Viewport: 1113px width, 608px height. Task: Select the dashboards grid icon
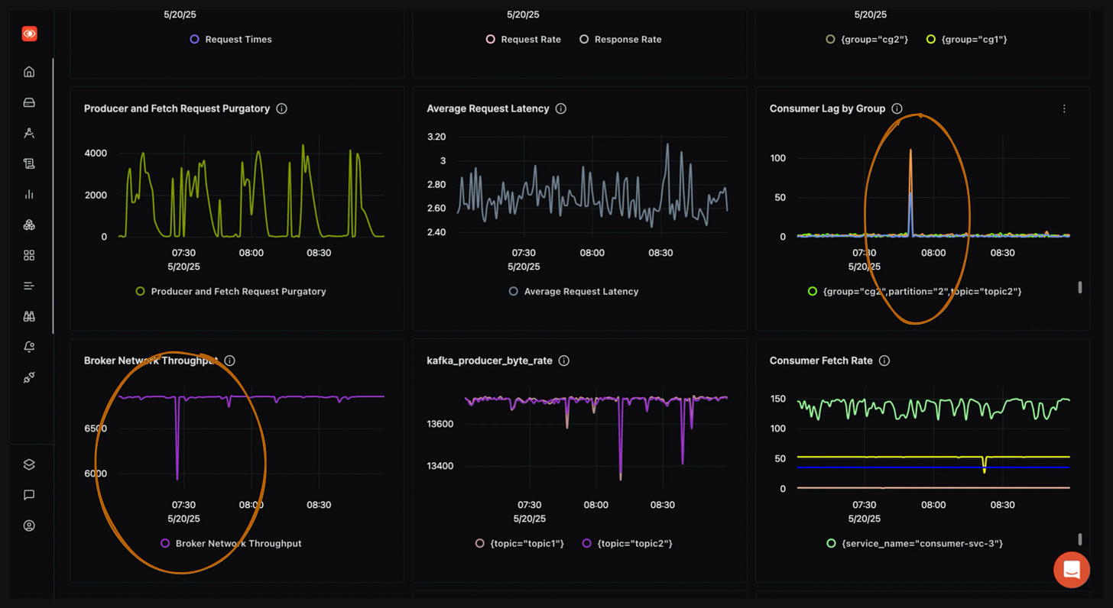[x=29, y=254]
